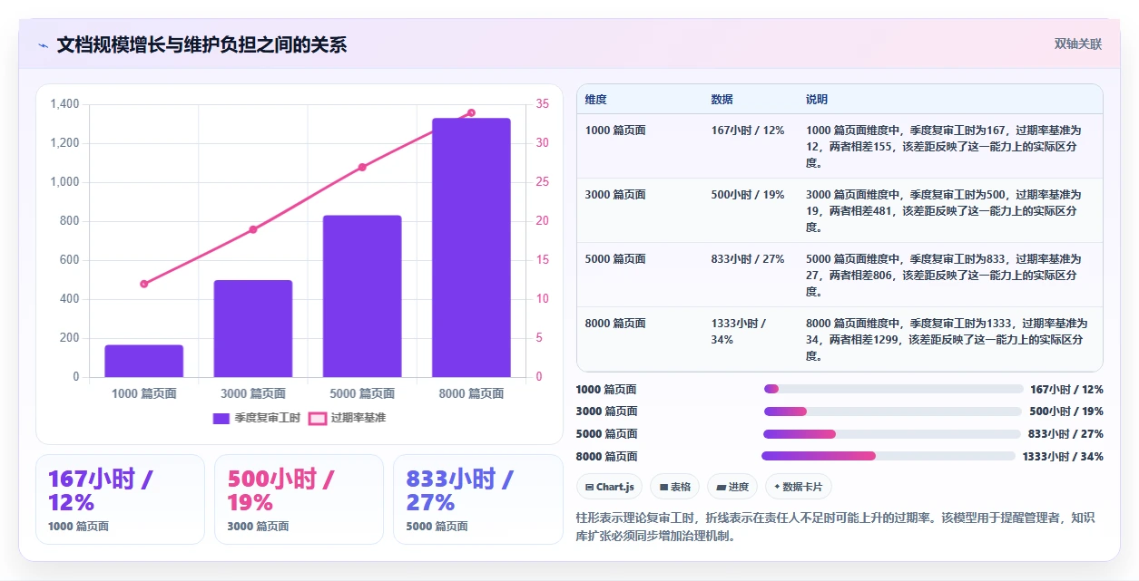Click the description mentioning 两者相差155
The height and width of the screenshot is (581, 1139).
(944, 147)
